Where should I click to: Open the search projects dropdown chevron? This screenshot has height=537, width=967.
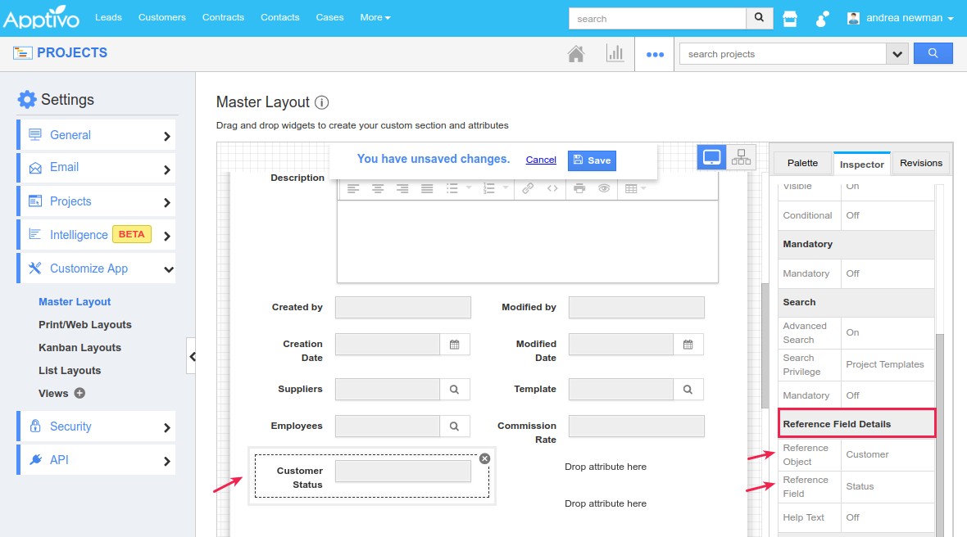(897, 52)
